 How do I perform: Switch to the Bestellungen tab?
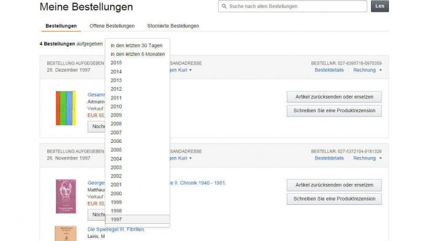61,26
